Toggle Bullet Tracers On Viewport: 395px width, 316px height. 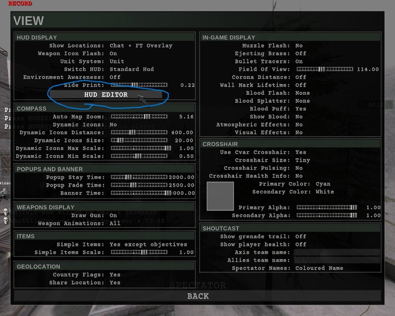click(299, 61)
